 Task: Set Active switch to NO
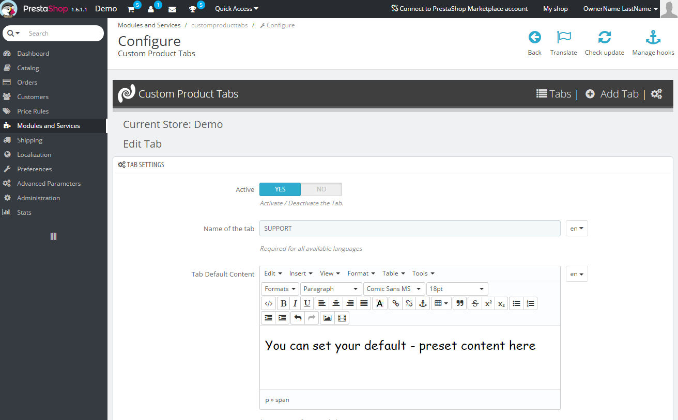point(321,189)
